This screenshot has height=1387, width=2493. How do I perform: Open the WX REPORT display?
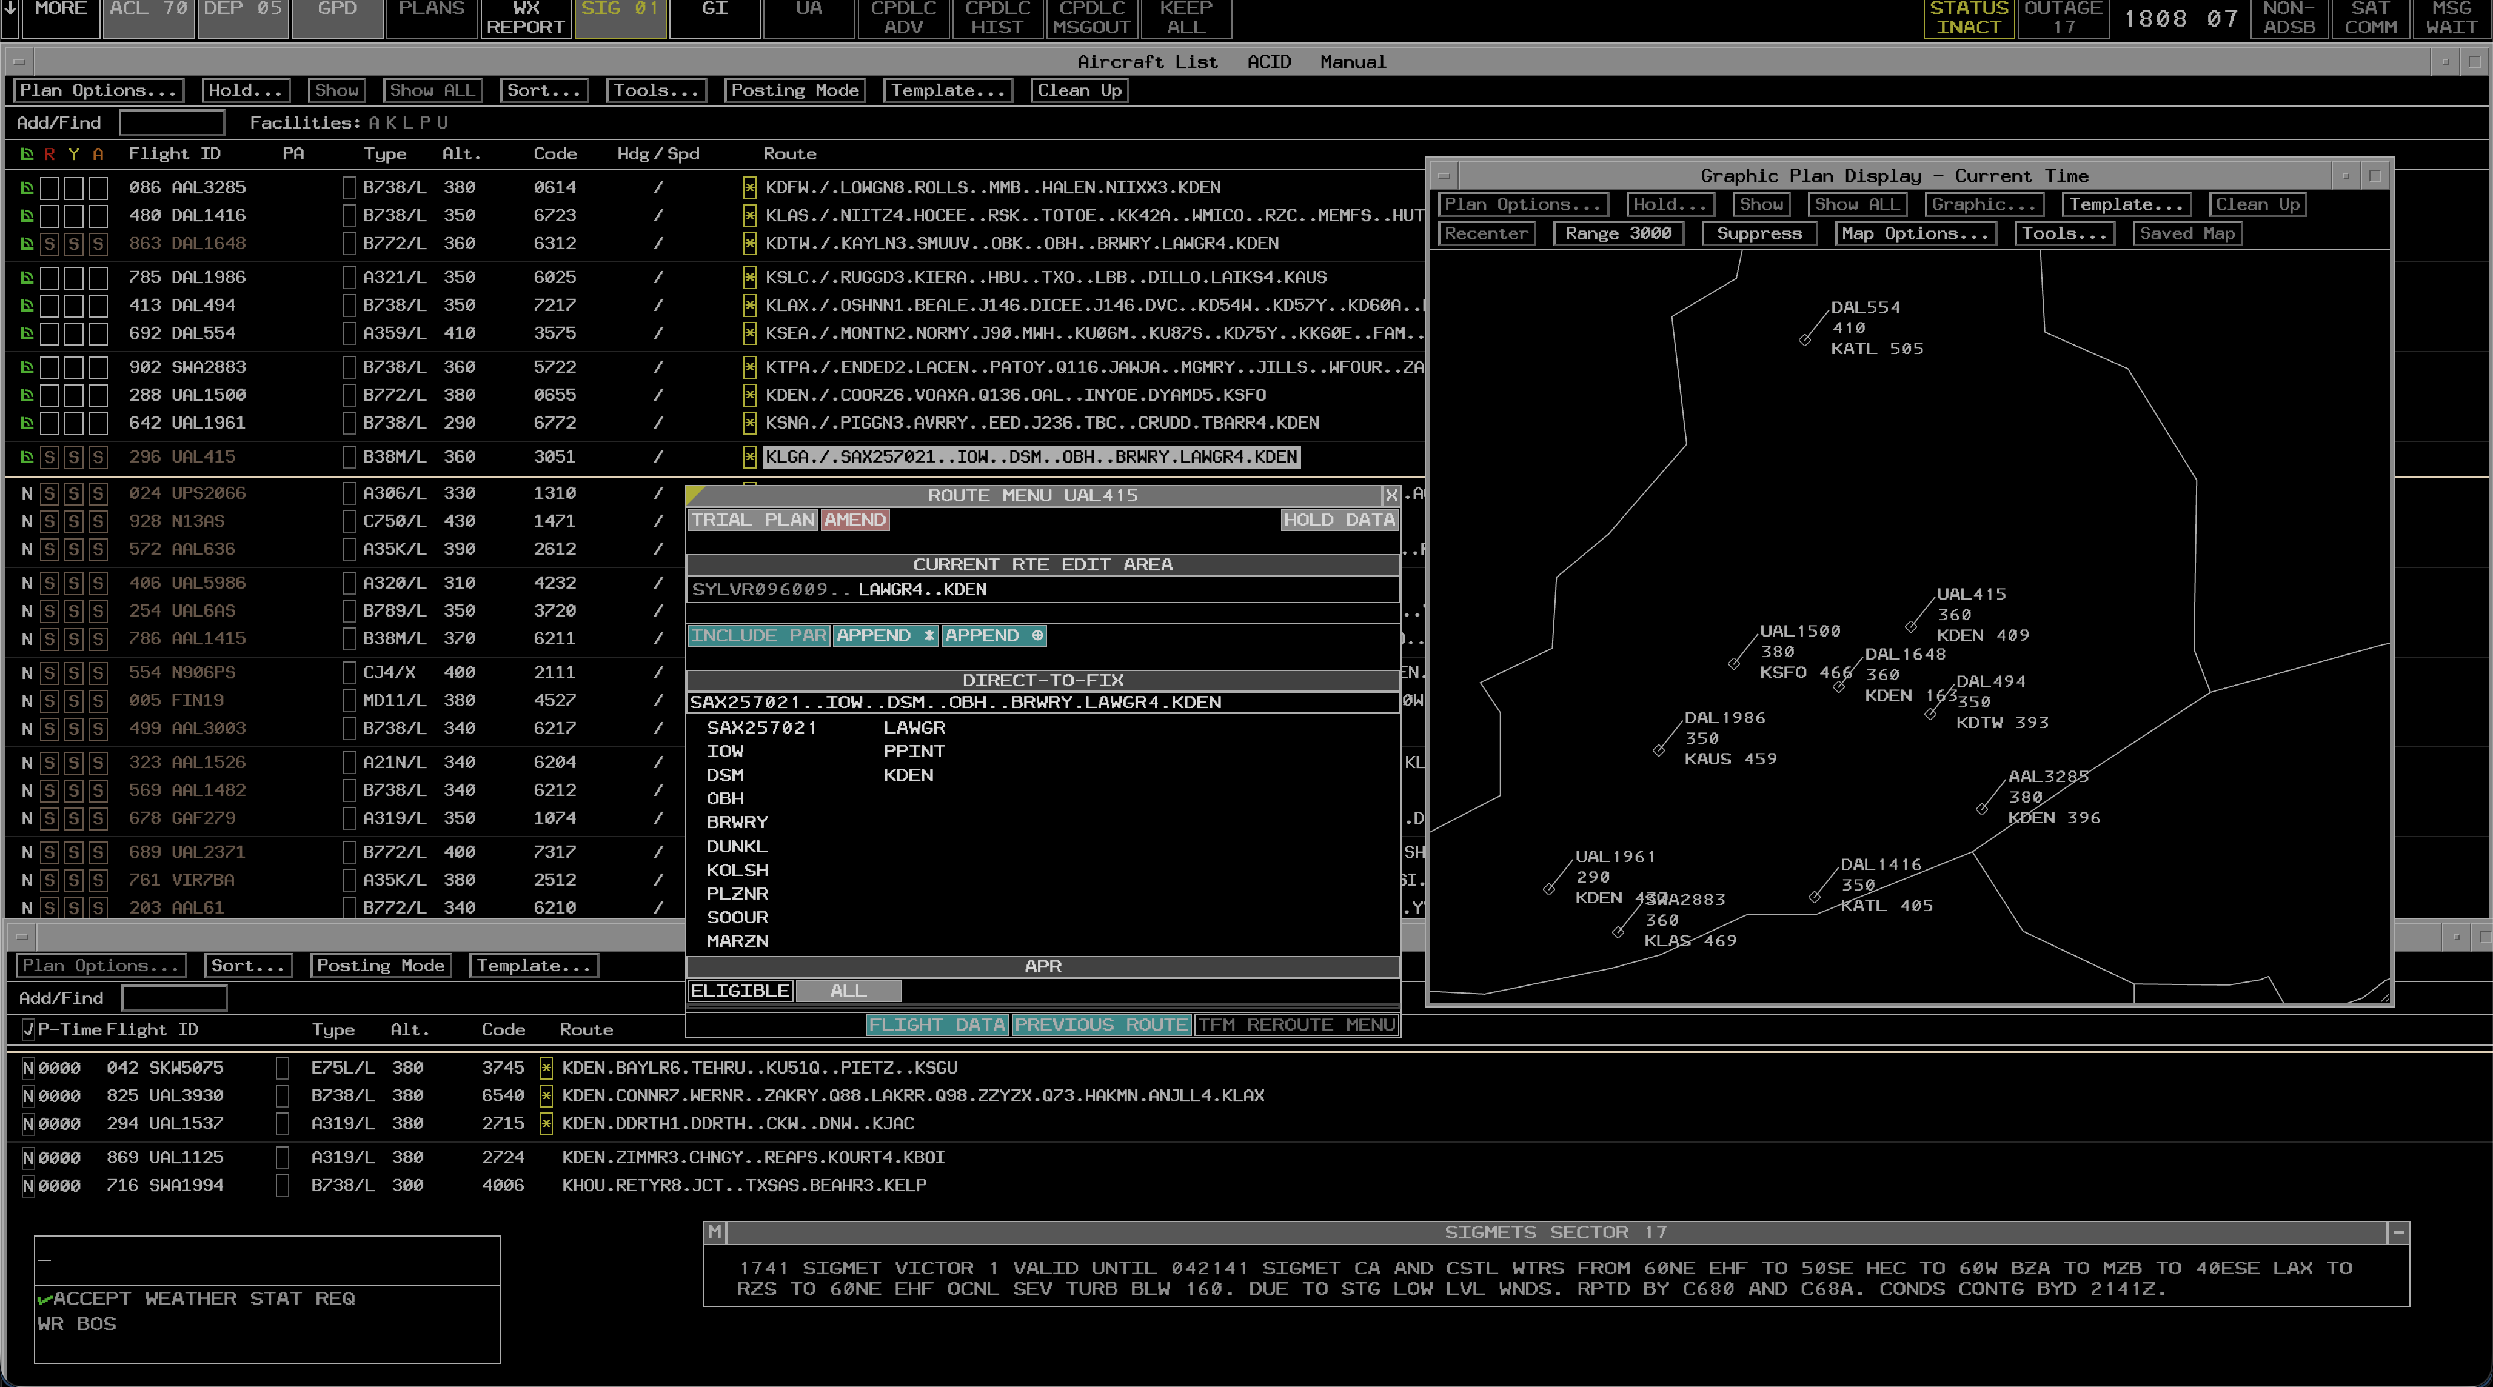pyautogui.click(x=524, y=19)
